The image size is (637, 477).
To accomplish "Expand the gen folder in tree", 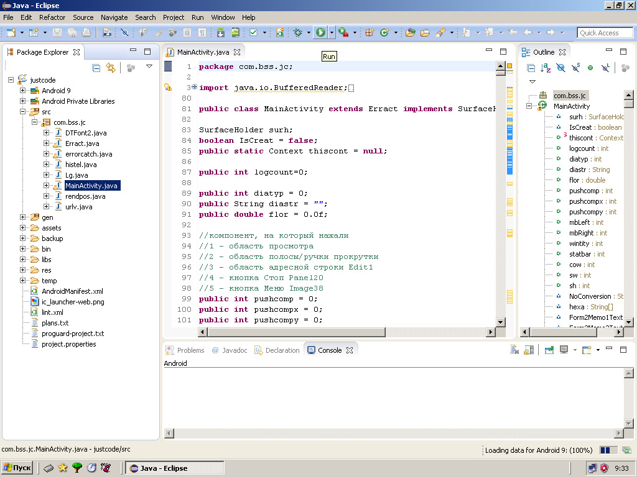I will pos(23,217).
